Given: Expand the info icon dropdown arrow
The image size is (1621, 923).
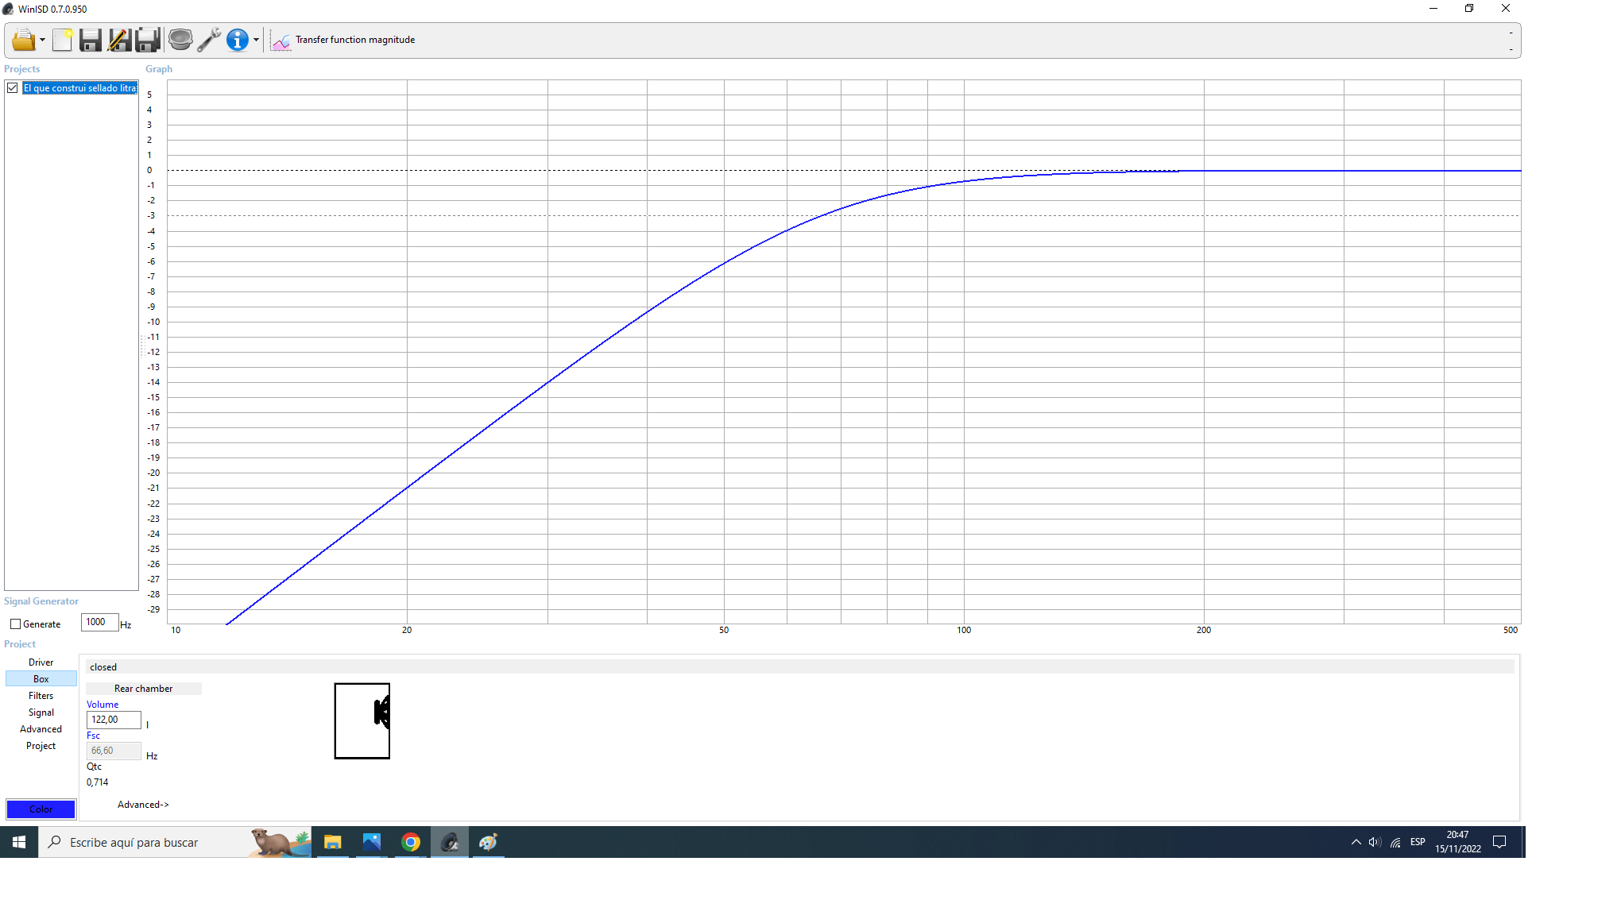Looking at the screenshot, I should coord(256,40).
